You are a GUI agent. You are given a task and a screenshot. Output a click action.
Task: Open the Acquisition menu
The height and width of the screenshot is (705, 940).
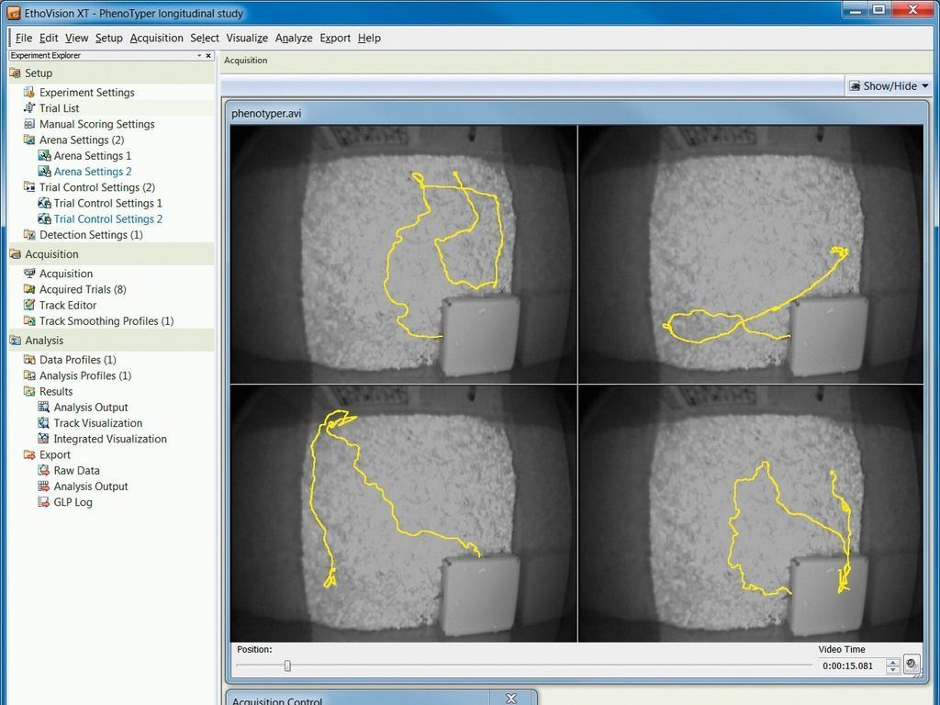(156, 38)
